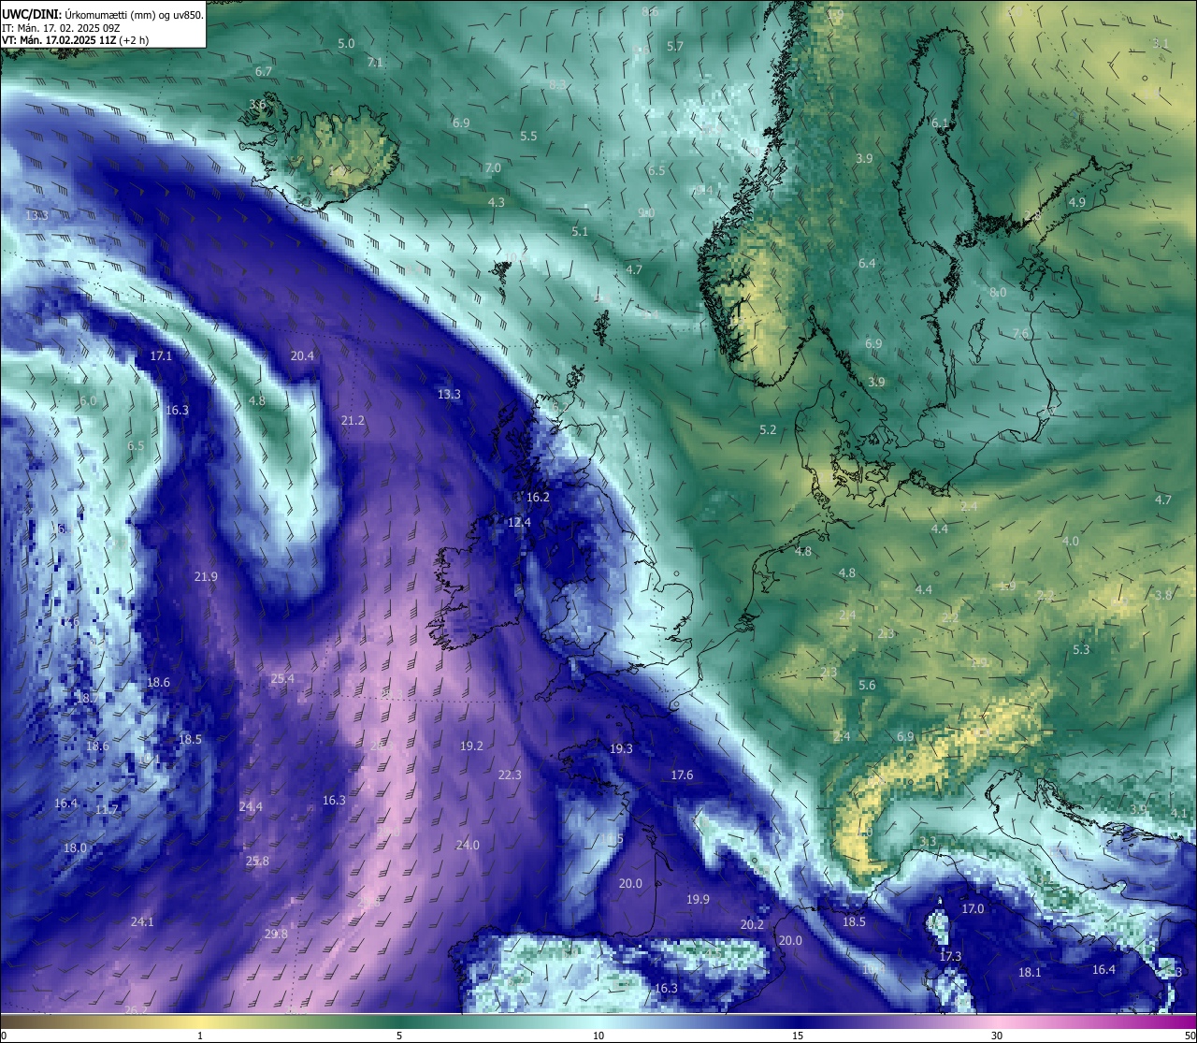The height and width of the screenshot is (1043, 1197).
Task: Click the map value '29.8'
Action: coord(276,934)
